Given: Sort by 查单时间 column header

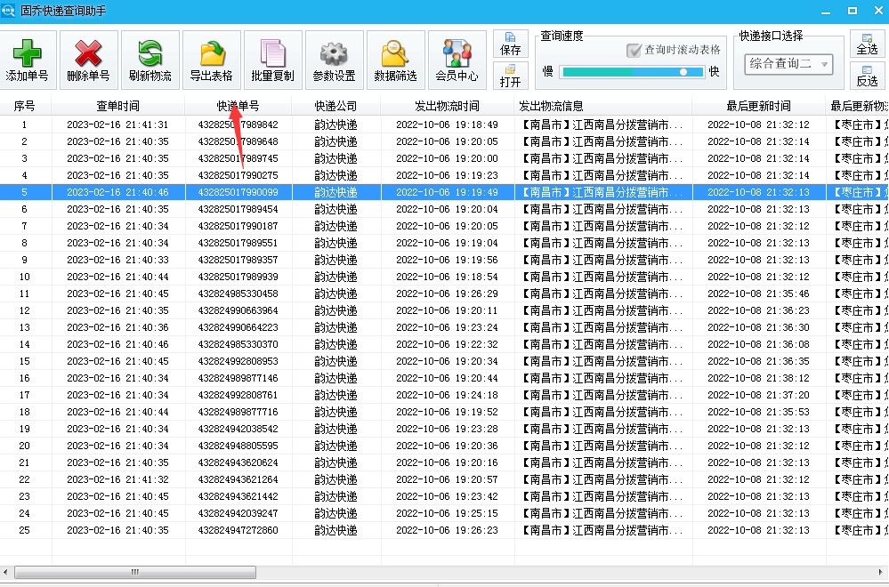Looking at the screenshot, I should coord(118,106).
